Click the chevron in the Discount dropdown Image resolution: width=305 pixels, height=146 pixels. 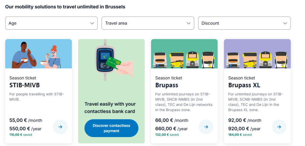(x=285, y=23)
